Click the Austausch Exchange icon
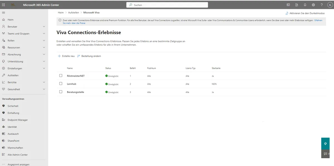This screenshot has height=166, width=334. [4, 134]
